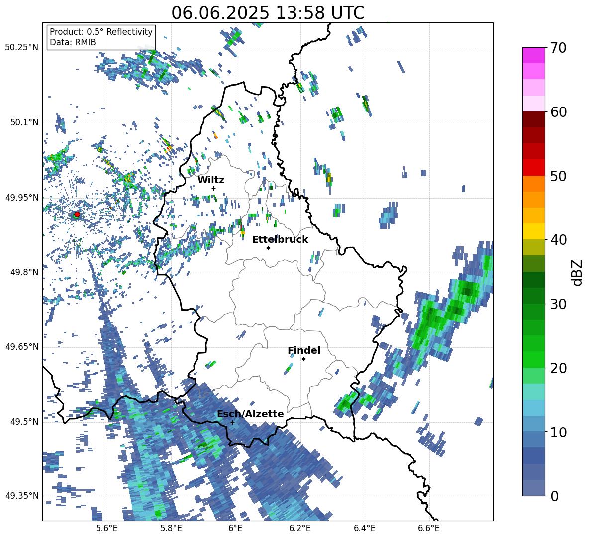This screenshot has width=589, height=538.
Task: Click the 5.6°E longitude label
Action: pos(106,528)
